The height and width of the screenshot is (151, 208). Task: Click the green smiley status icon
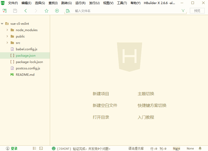[54, 148]
